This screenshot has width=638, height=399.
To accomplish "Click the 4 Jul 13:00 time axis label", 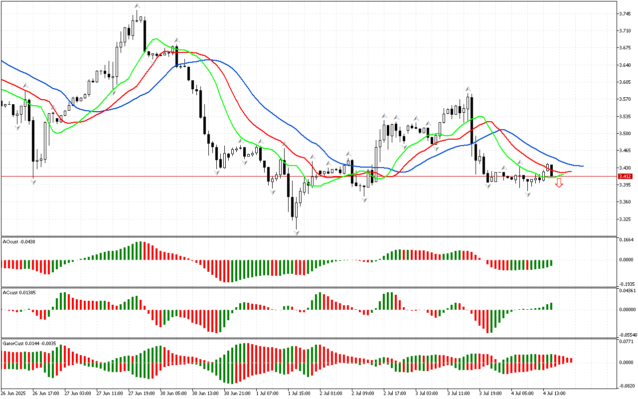I will pos(555,394).
